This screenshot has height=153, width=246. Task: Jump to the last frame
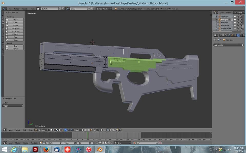pyautogui.click(x=112, y=143)
